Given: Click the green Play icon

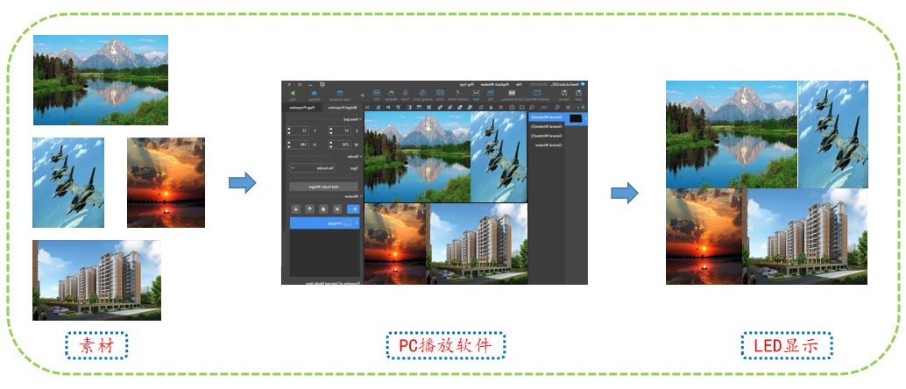Looking at the screenshot, I should click(x=292, y=92).
